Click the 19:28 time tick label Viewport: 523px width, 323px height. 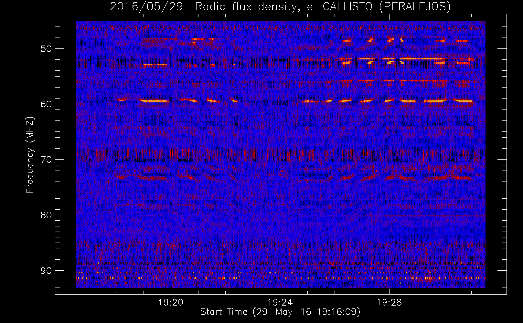[389, 302]
